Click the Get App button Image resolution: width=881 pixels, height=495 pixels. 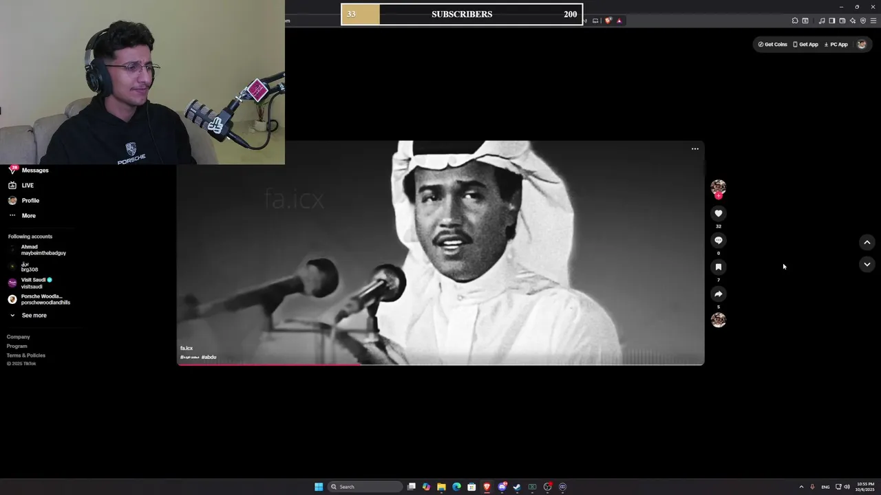[805, 44]
